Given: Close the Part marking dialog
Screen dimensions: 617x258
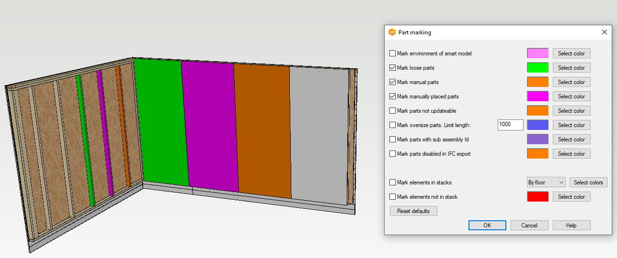Looking at the screenshot, I should tap(604, 32).
